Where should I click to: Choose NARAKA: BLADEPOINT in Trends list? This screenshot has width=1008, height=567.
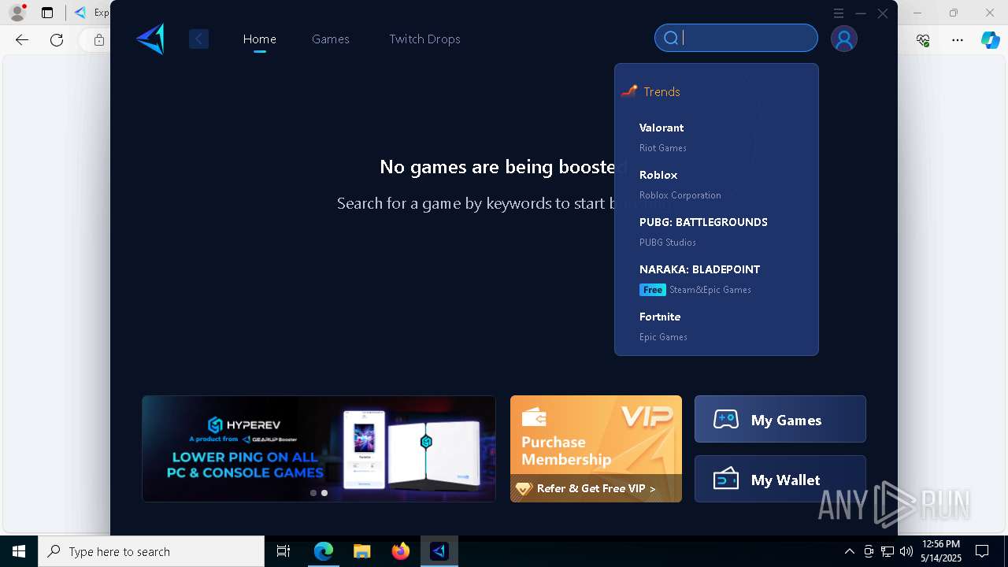(716, 279)
